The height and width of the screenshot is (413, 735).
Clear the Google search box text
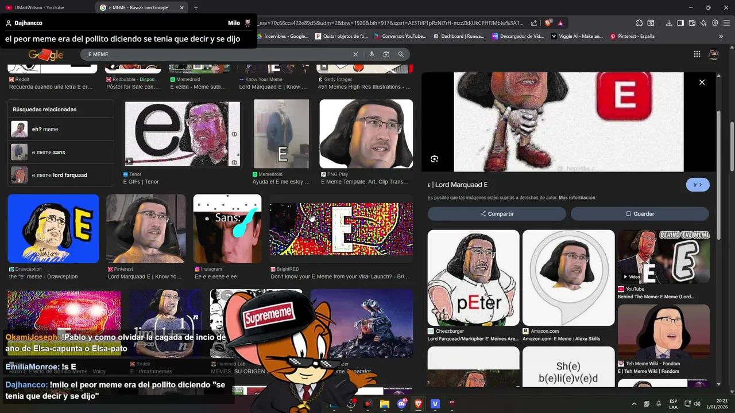point(355,54)
